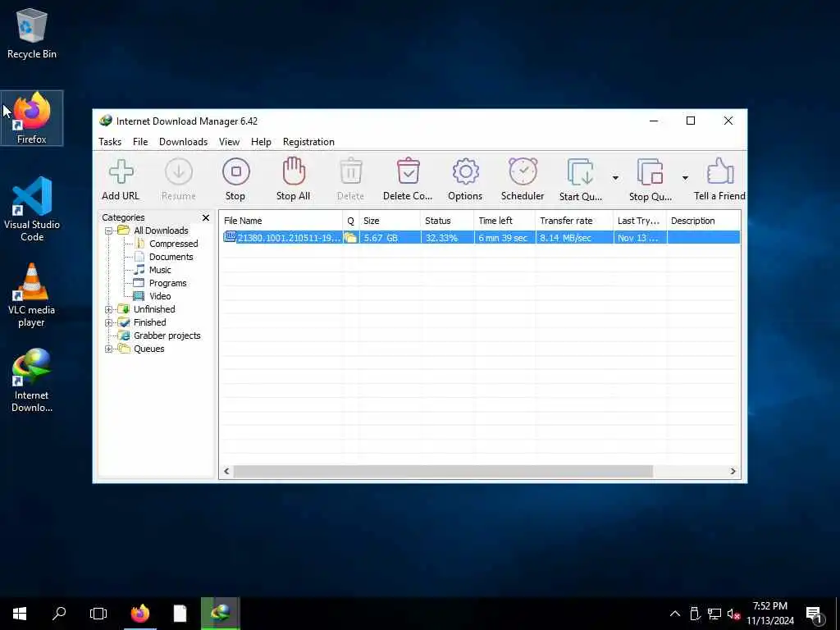Click Tell a Friend thumbs-up icon
The image size is (840, 630).
point(719,171)
